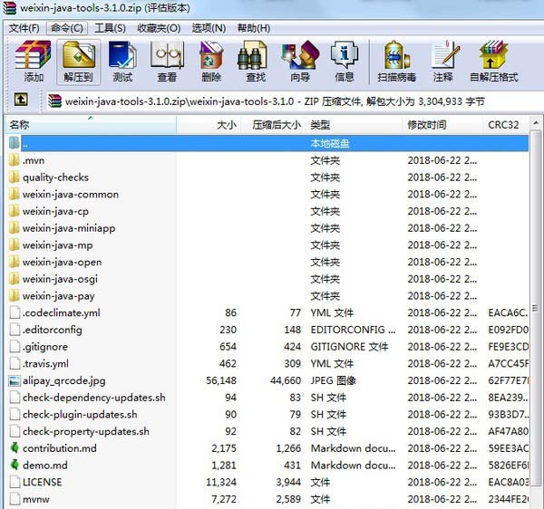
Task: Select the .editorconfig file name
Action: [x=53, y=330]
